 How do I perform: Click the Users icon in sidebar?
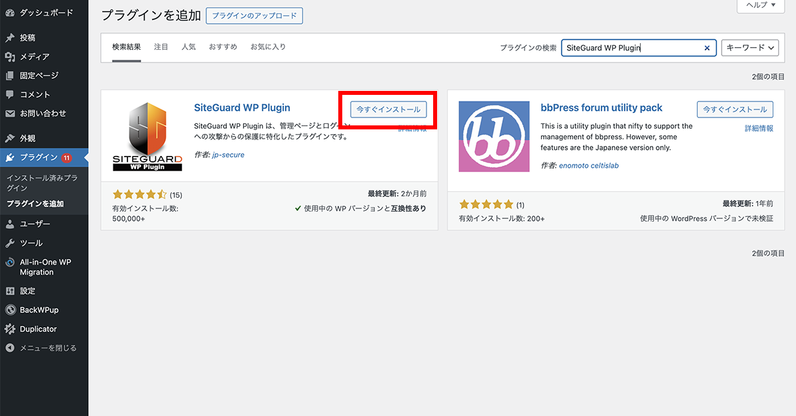(10, 224)
